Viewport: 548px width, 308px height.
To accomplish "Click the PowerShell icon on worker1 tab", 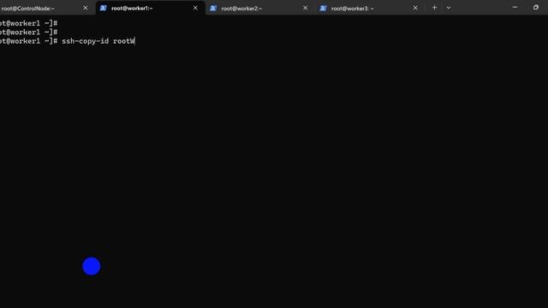I will pos(103,8).
